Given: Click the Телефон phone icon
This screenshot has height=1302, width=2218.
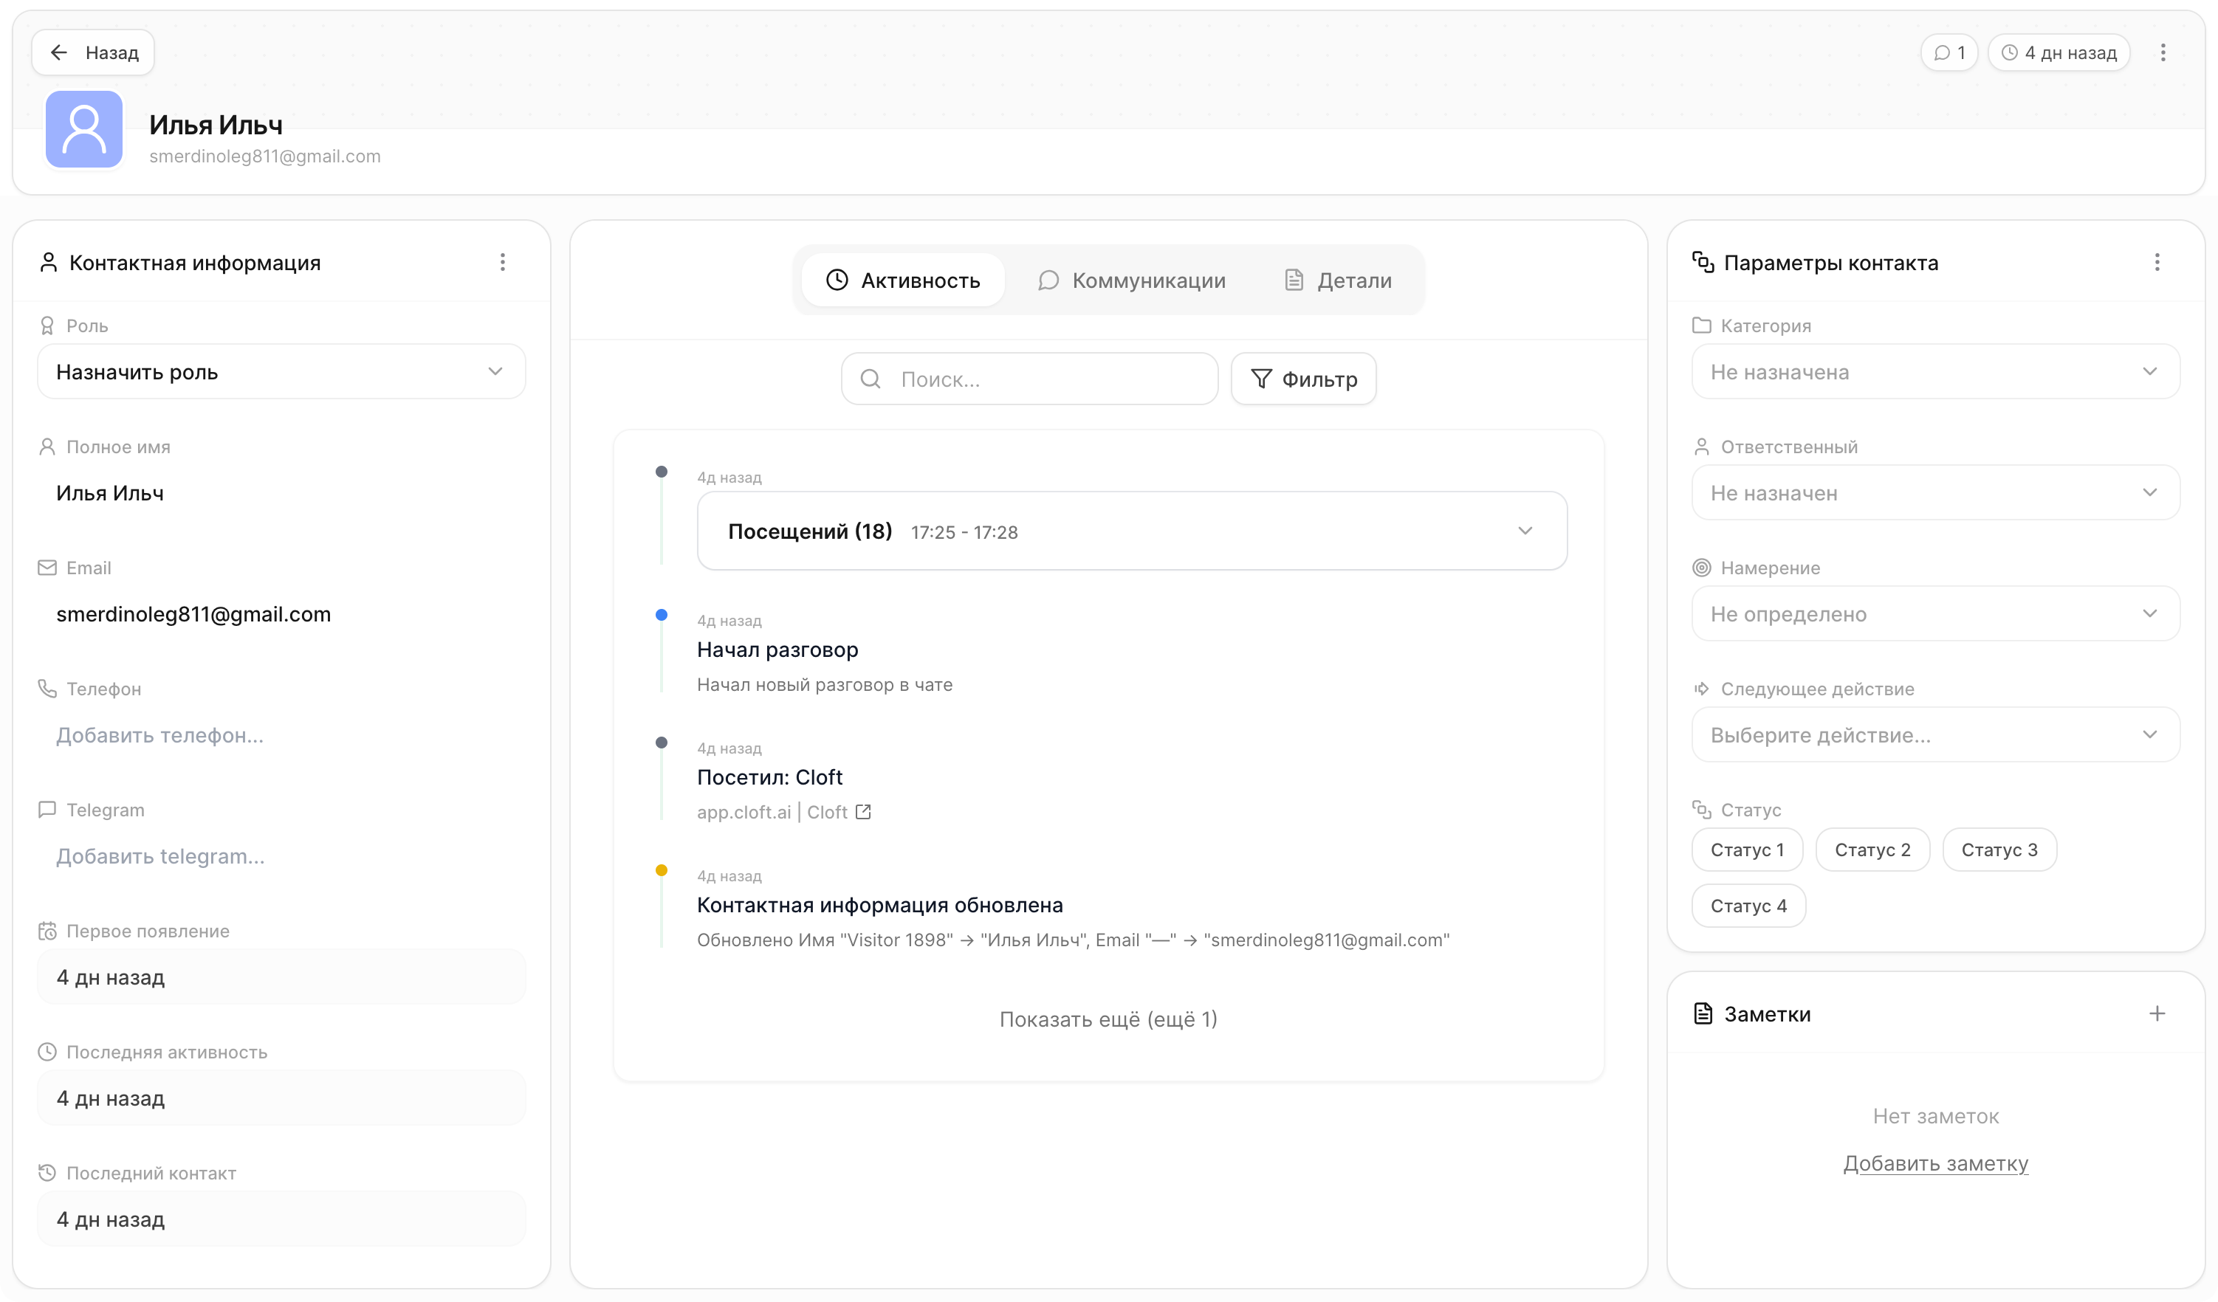Looking at the screenshot, I should click(x=47, y=688).
